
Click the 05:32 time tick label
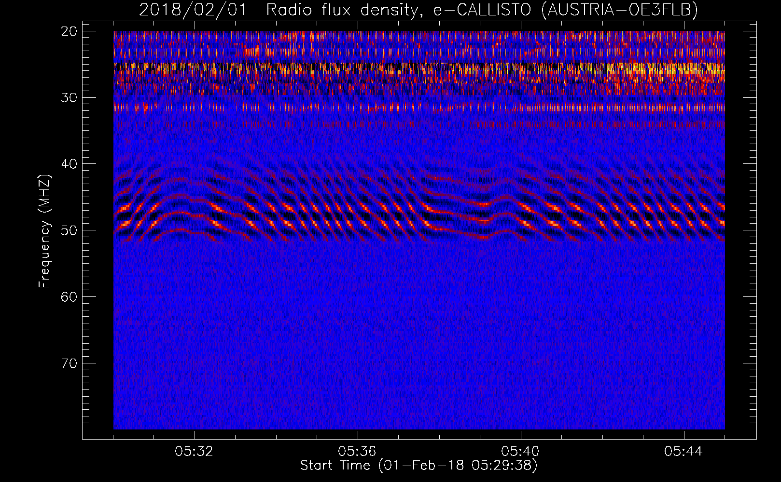click(x=194, y=452)
